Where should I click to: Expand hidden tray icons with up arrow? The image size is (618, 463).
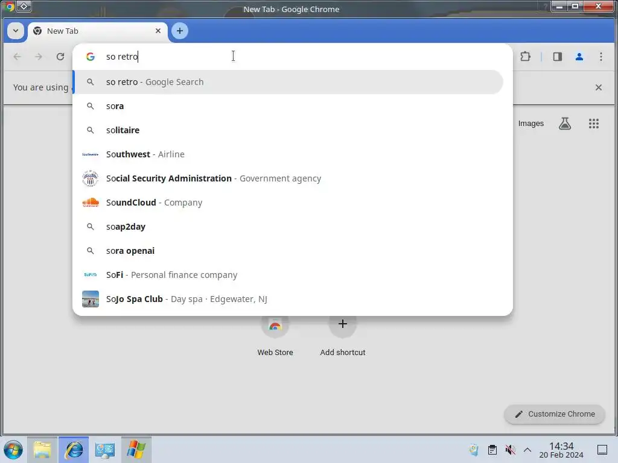click(x=527, y=450)
